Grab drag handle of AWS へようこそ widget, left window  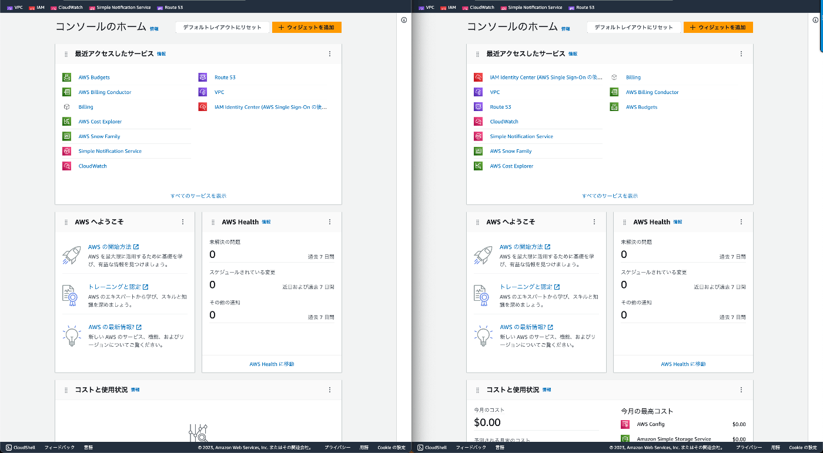(x=66, y=222)
